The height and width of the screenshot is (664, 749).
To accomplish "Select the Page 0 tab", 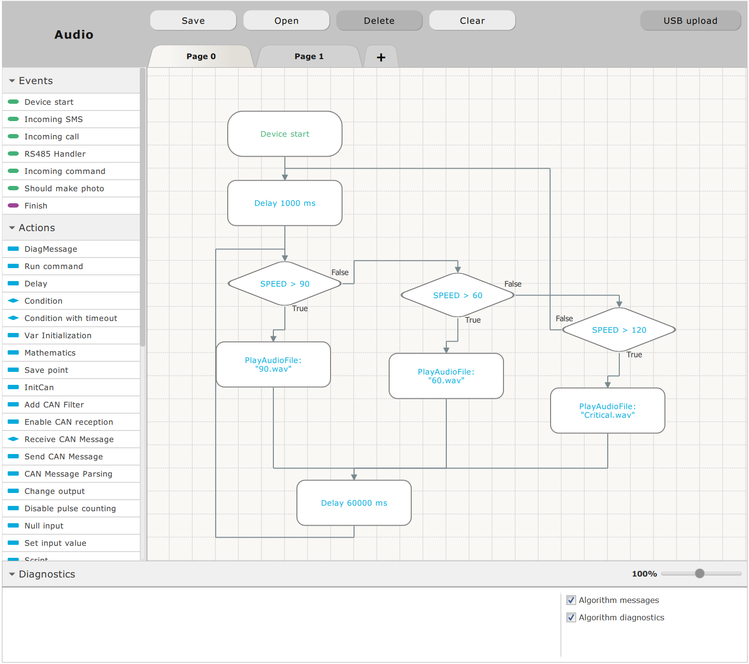I will click(x=201, y=57).
